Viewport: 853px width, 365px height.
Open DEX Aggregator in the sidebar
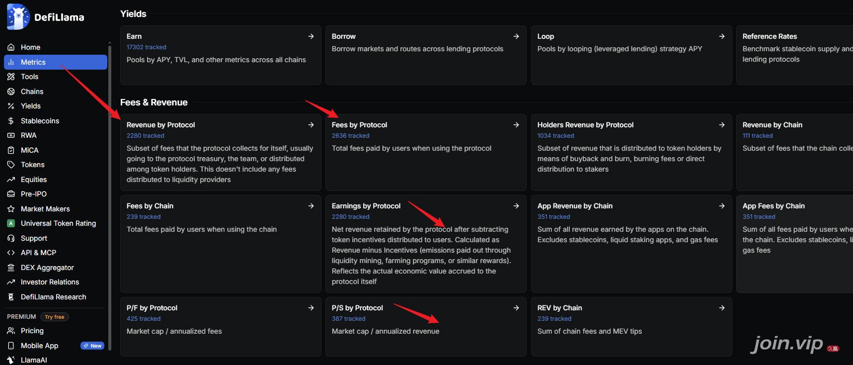coord(56,268)
